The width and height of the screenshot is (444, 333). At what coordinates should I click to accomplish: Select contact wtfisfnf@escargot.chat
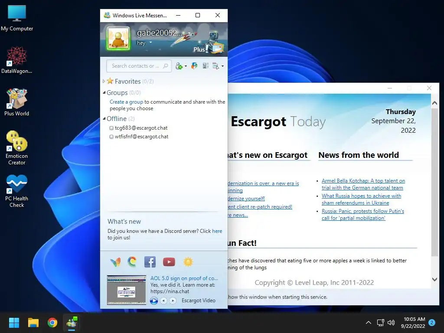142,137
